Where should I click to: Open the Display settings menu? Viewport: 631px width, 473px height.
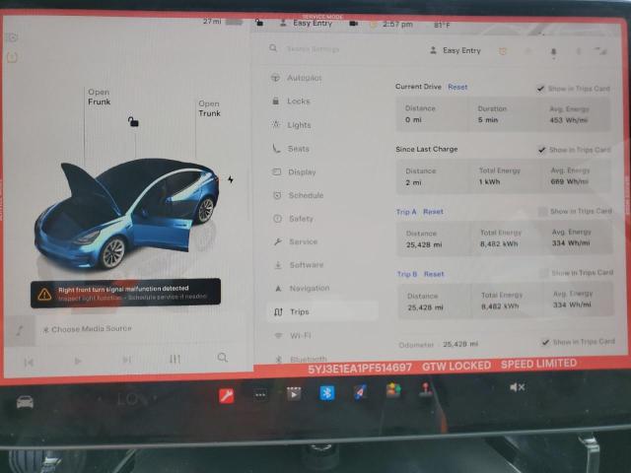(x=295, y=171)
